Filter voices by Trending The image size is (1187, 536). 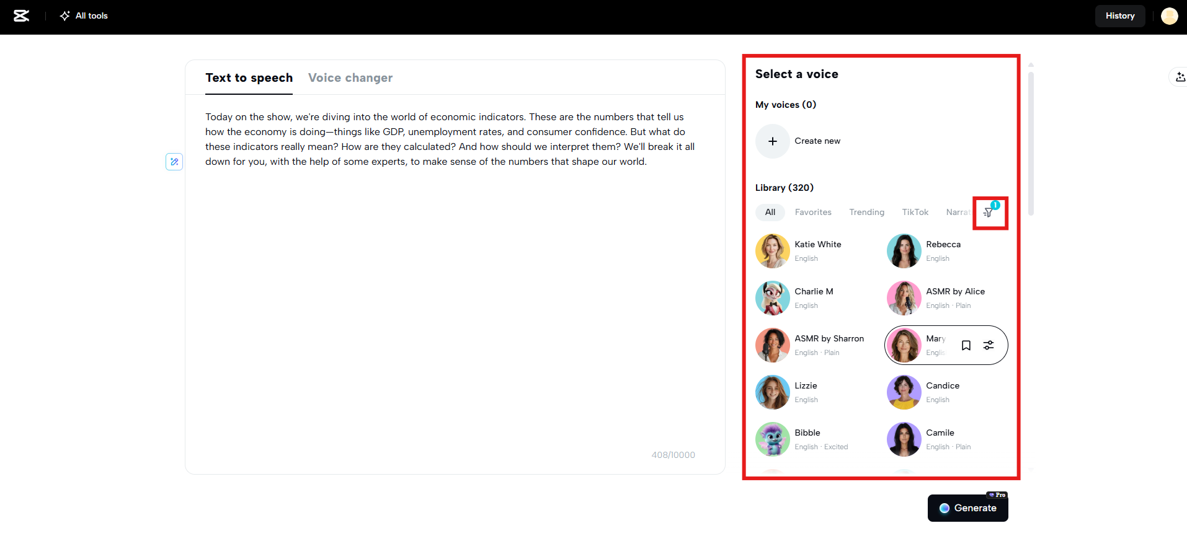(x=866, y=213)
